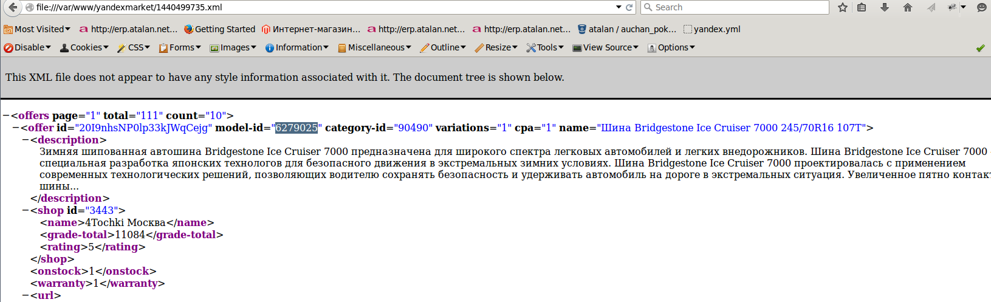The height and width of the screenshot is (302, 991).
Task: Click the grade-total value 11084
Action: coord(130,235)
